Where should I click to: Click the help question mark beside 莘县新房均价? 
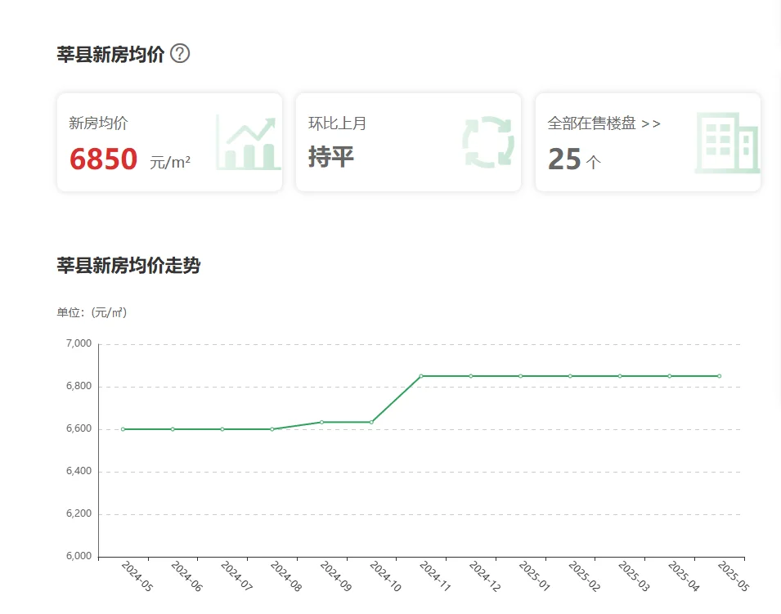pyautogui.click(x=180, y=54)
